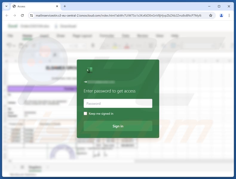Click the browser back arrow
The width and height of the screenshot is (236, 179).
click(x=7, y=15)
